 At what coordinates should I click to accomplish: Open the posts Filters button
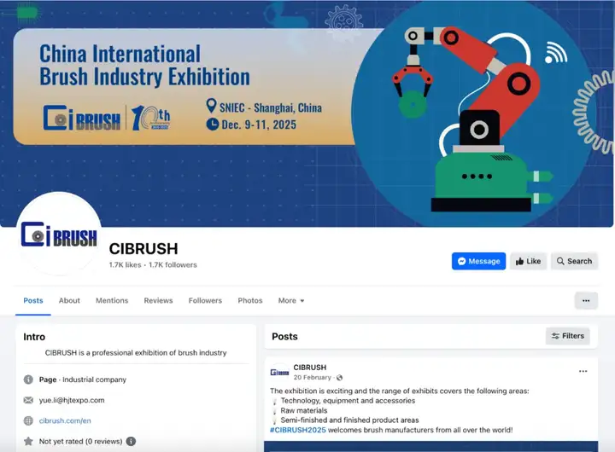click(567, 336)
